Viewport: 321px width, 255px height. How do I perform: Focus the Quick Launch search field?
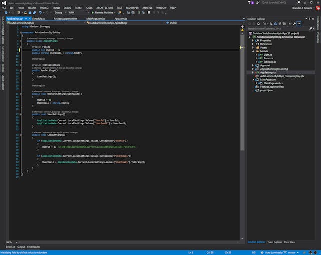278,2
